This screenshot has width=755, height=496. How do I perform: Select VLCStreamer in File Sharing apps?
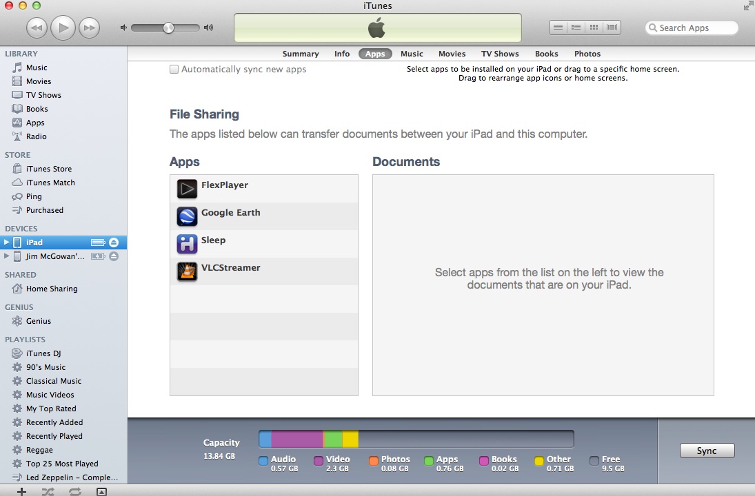click(264, 271)
